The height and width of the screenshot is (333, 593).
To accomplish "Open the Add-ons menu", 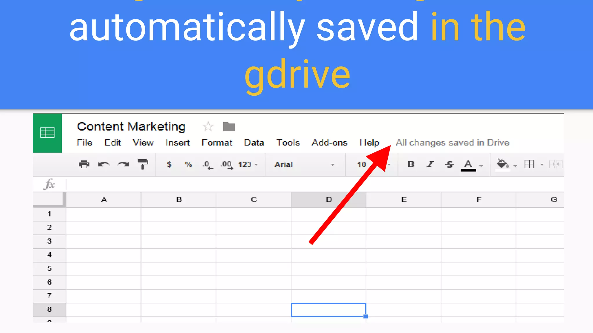I will (x=330, y=143).
